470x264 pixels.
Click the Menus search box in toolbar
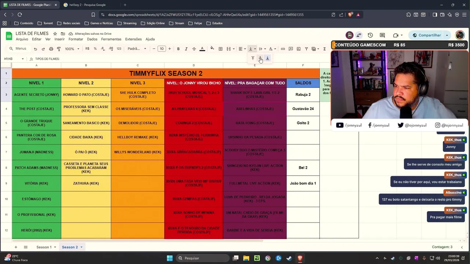[18, 49]
